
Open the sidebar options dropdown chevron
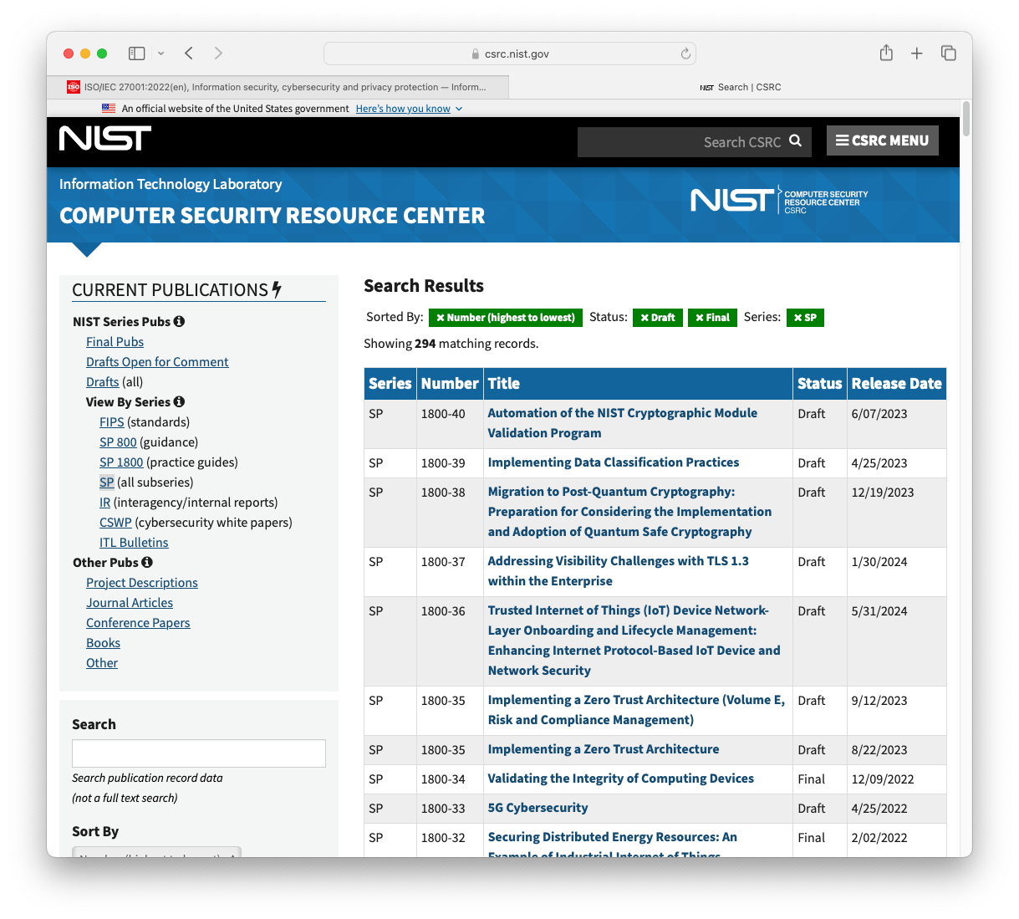(160, 54)
